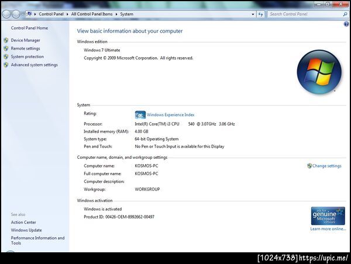Viewport: 351px width, 264px height.
Task: Click KOSMOS-PC next to Computer name
Action: coord(146,166)
